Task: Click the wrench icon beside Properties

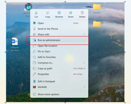Action: [34, 74]
